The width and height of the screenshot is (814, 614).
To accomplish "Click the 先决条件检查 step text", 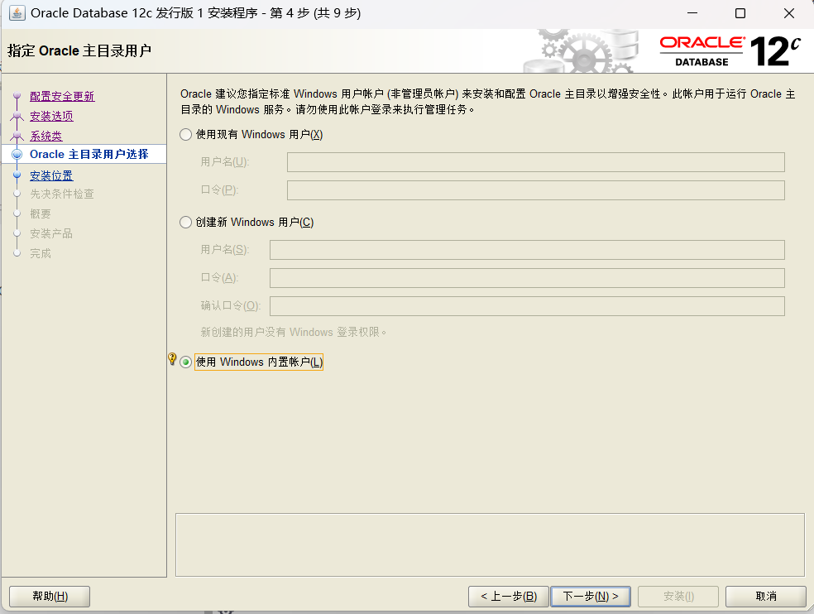I will coord(62,194).
